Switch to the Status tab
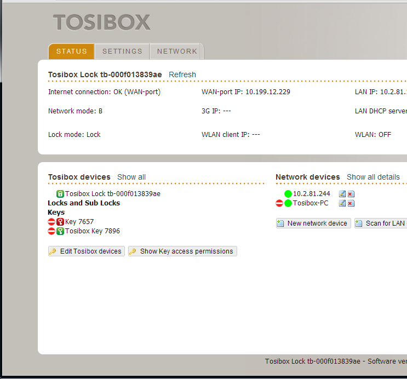407x379 pixels. pyautogui.click(x=71, y=51)
